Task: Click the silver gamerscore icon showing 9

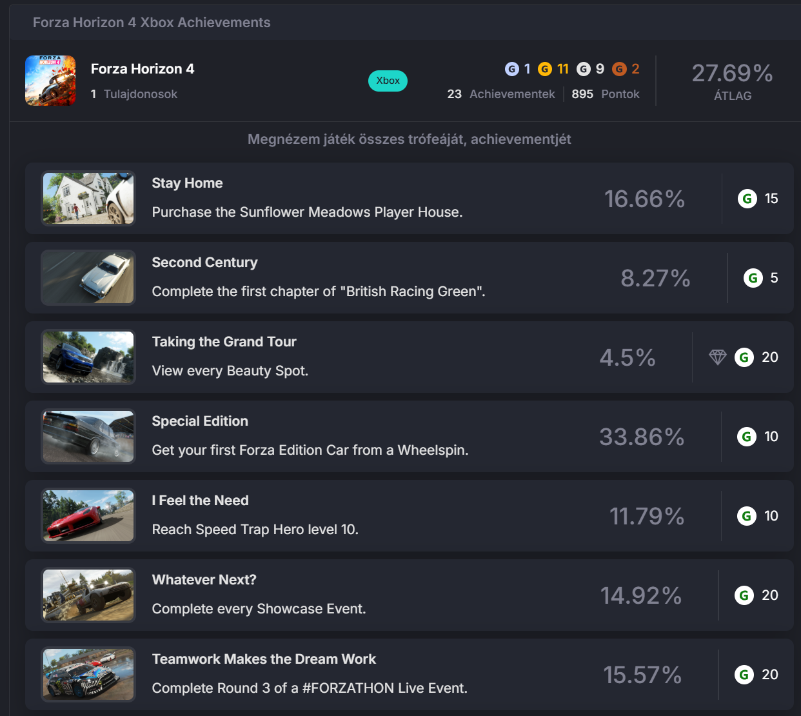Action: coord(584,69)
